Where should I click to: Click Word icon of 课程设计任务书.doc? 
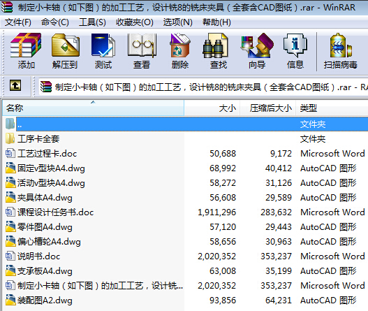click(10, 212)
